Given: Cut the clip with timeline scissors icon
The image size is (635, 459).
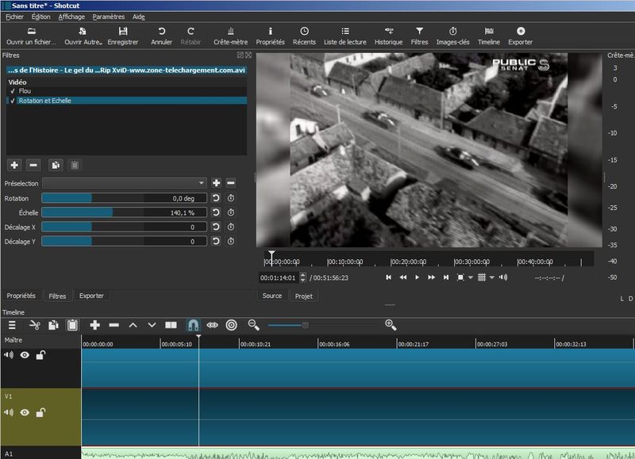Looking at the screenshot, I should [x=35, y=325].
